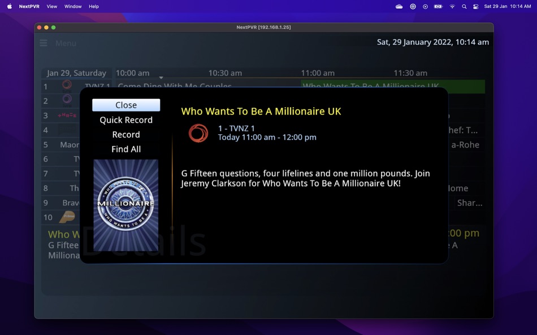Viewport: 537px width, 335px height.
Task: Click channel 5 Maori row in guide
Action: [x=60, y=144]
